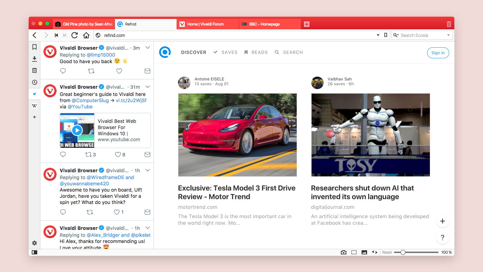Open the History panel in the sidebar
This screenshot has width=483, height=272.
tap(34, 82)
